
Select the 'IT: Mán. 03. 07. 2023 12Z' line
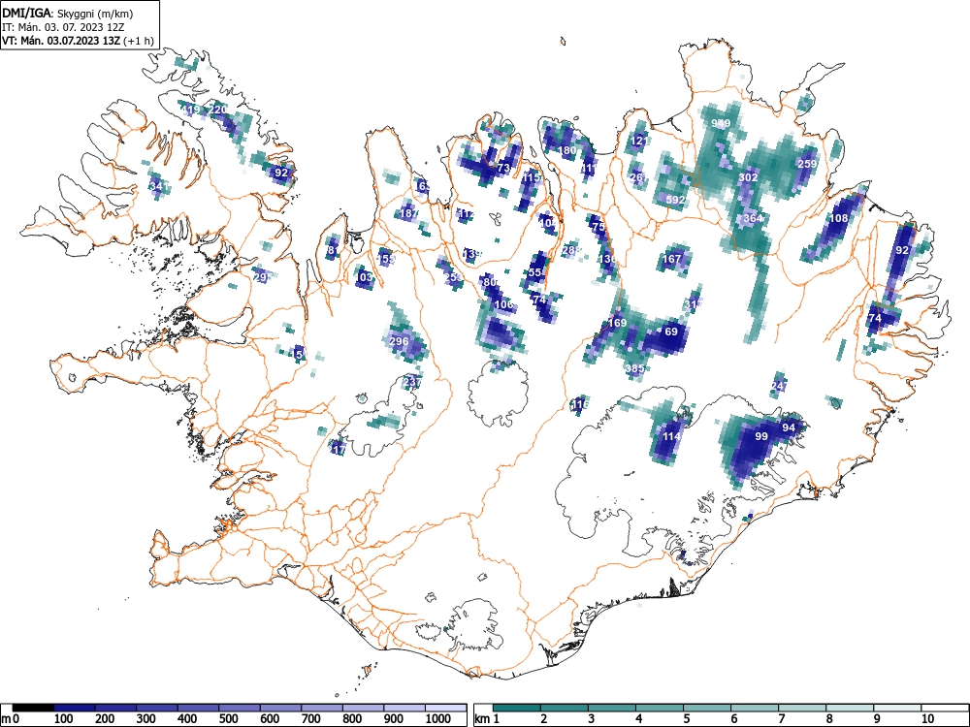click(62, 27)
